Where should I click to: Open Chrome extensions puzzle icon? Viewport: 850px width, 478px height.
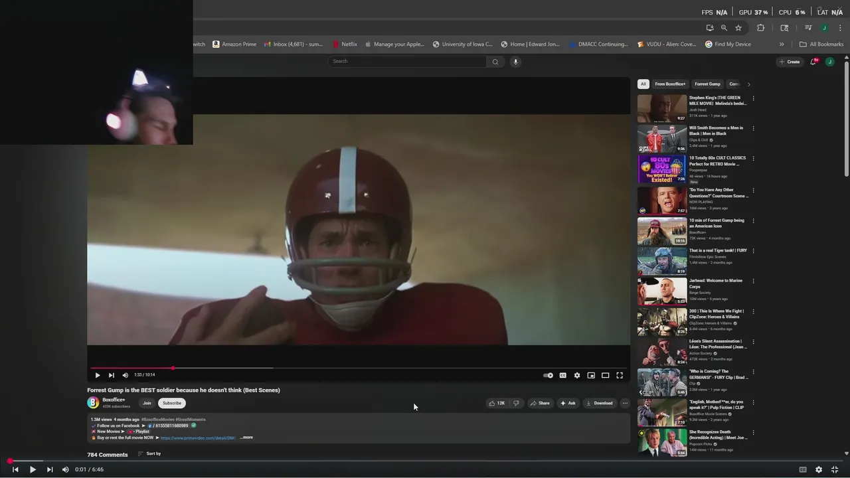coord(761,28)
